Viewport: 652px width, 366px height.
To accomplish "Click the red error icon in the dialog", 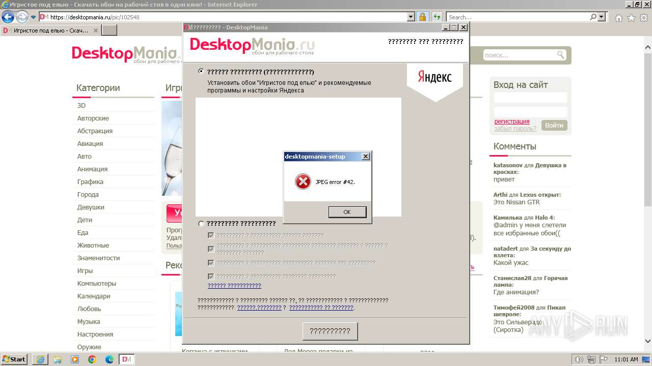I will coord(303,181).
